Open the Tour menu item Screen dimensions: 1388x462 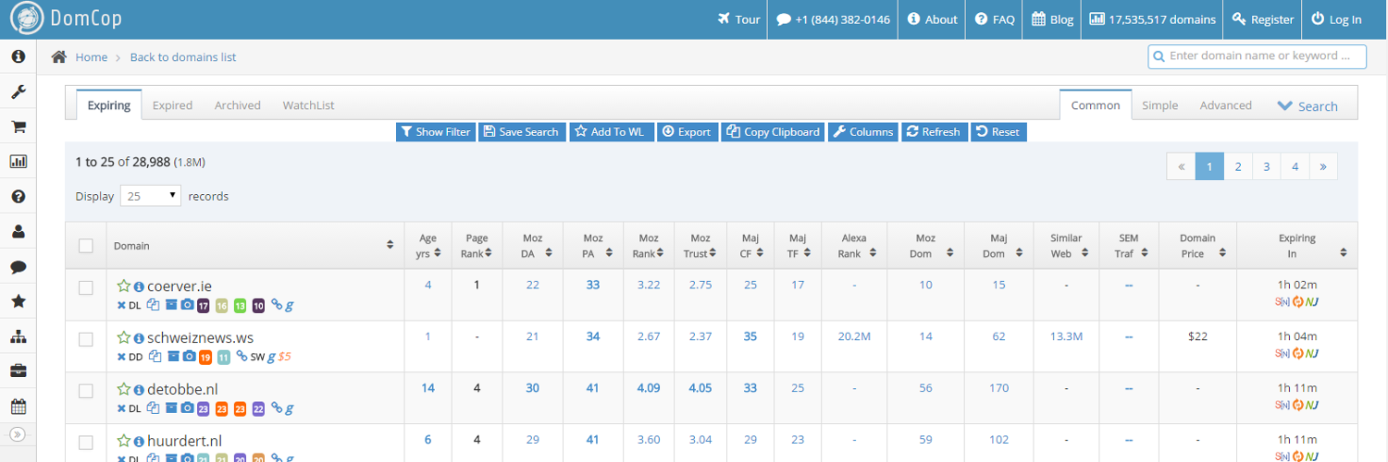(x=738, y=19)
